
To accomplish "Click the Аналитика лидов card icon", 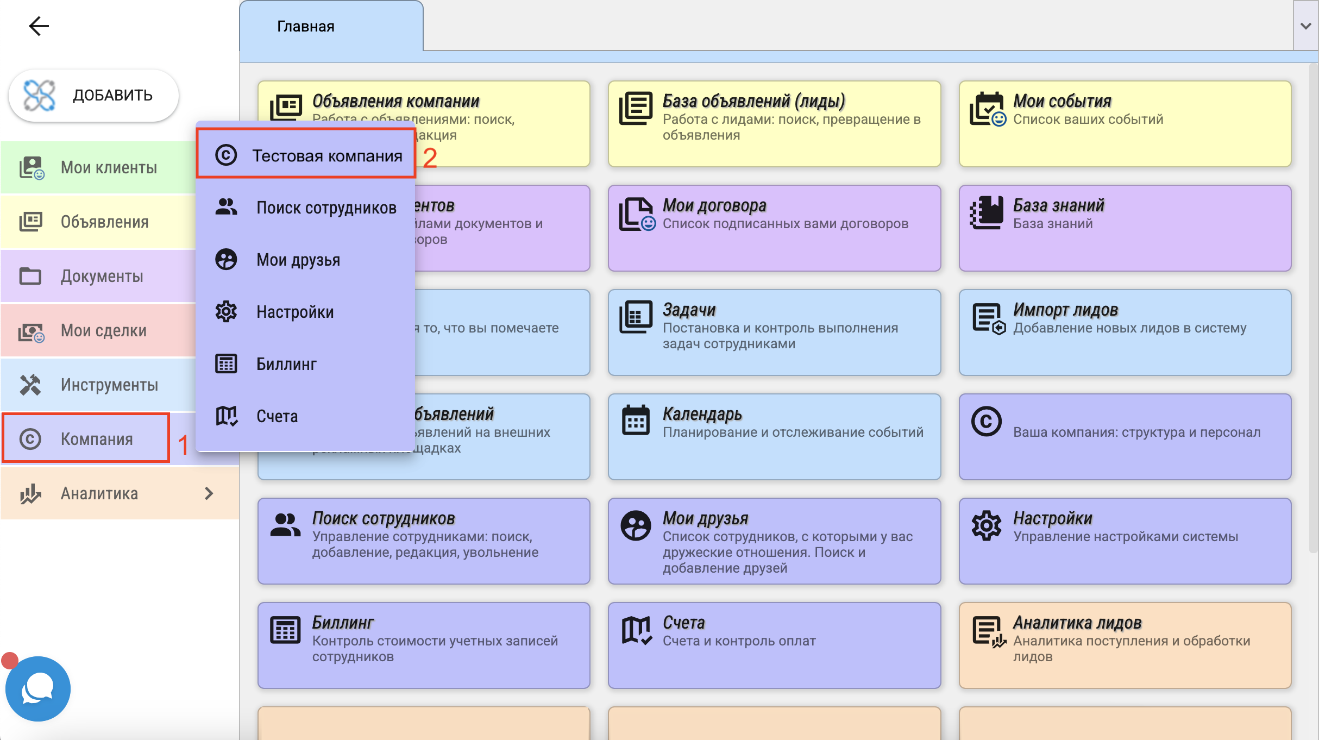I will pos(989,632).
